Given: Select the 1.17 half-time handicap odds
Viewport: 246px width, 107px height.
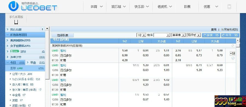Looking at the screenshot, I should click(x=199, y=50).
